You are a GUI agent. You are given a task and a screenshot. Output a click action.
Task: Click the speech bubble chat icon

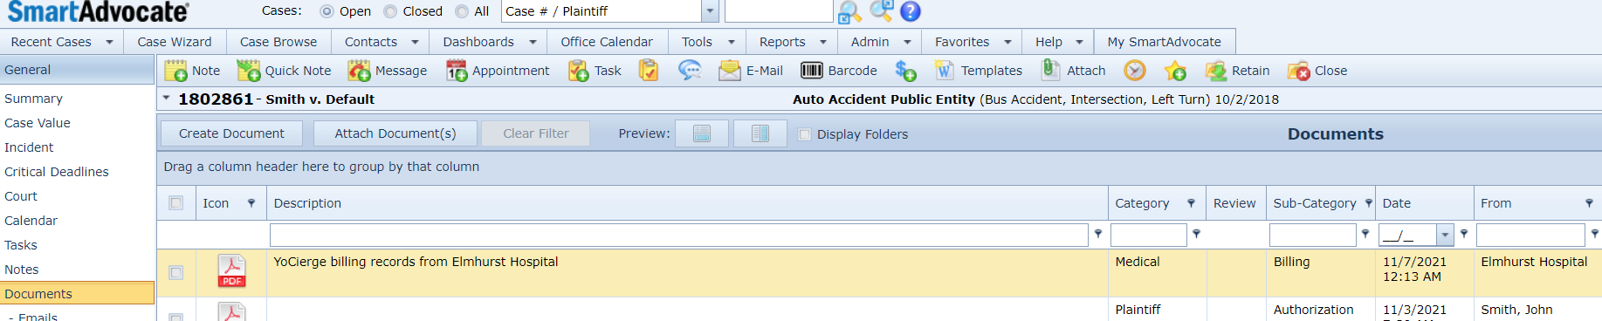[x=690, y=71]
